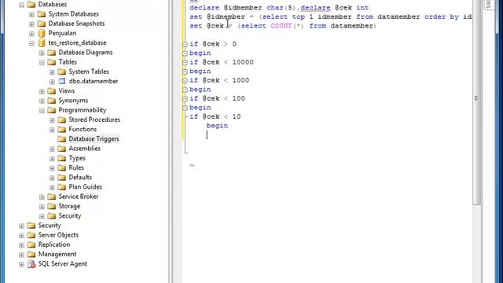The height and width of the screenshot is (283, 503).
Task: Collapse the Programmability node
Action: point(42,111)
